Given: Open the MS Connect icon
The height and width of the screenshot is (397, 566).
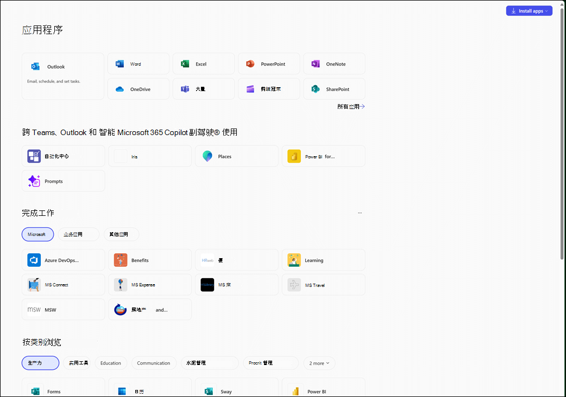Looking at the screenshot, I should 34,285.
